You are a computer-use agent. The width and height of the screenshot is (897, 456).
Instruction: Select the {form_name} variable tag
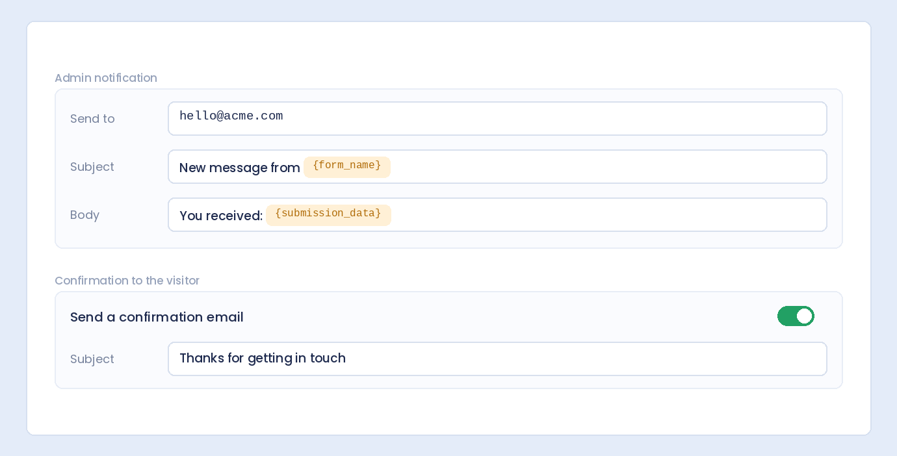tap(347, 166)
